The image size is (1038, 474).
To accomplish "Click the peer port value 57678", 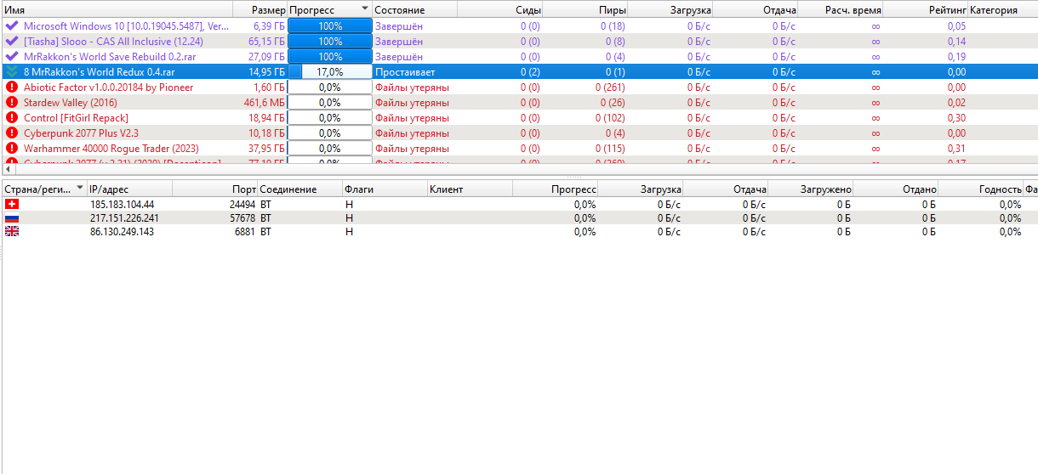I will point(242,218).
